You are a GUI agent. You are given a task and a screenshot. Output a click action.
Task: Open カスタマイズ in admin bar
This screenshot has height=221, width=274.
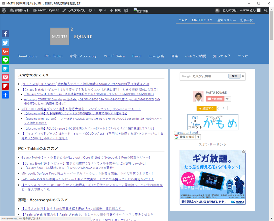pyautogui.click(x=74, y=10)
